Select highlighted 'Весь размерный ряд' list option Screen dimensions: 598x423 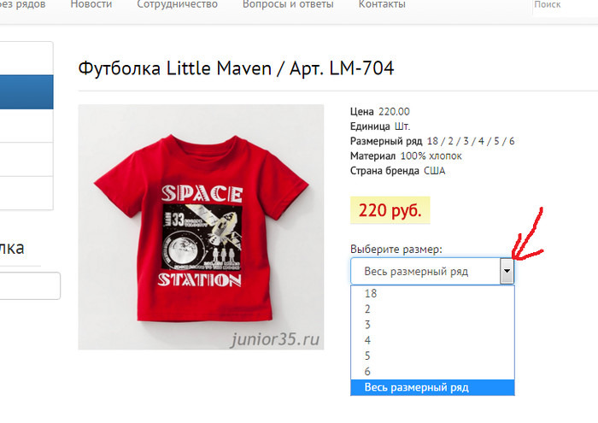pyautogui.click(x=416, y=387)
